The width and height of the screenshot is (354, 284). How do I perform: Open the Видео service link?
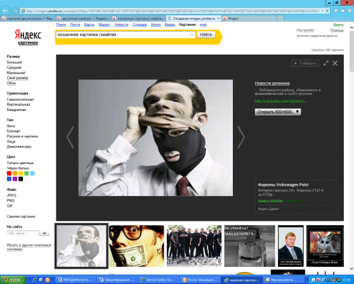(170, 25)
